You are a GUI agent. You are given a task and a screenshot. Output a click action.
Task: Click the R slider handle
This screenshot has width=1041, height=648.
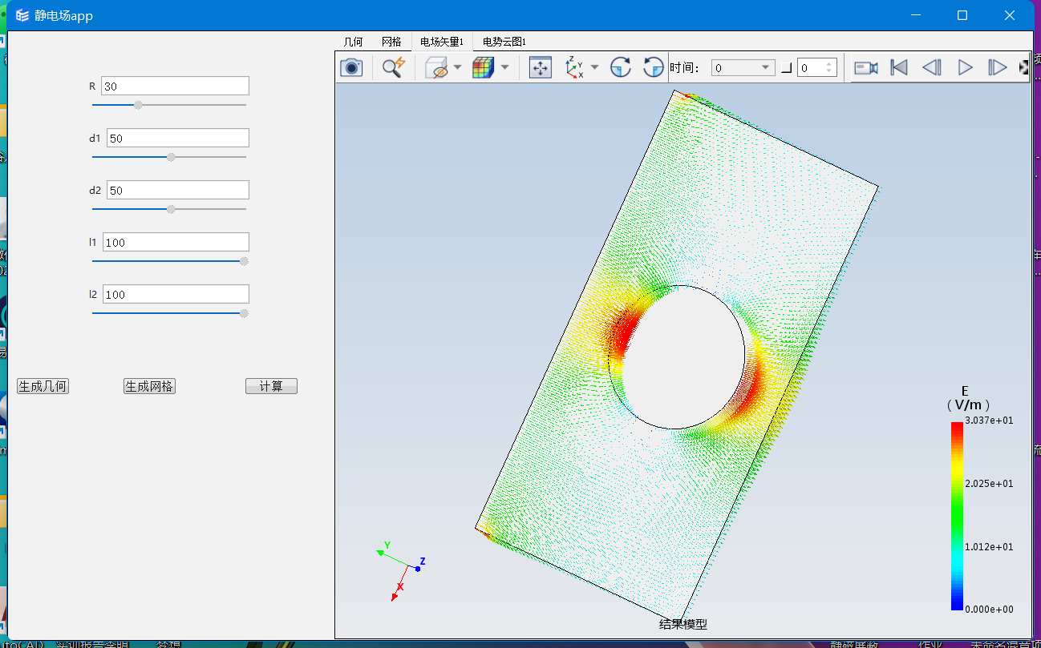(138, 105)
